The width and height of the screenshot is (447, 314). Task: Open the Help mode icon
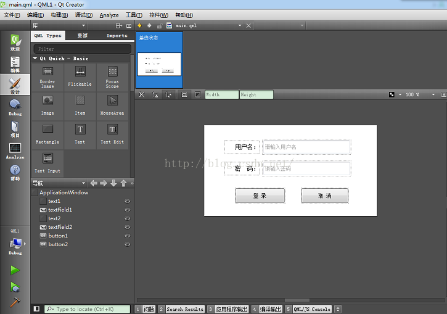tap(15, 173)
